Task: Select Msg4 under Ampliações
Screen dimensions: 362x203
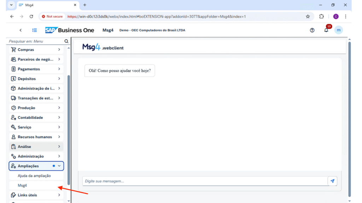Action: click(23, 185)
